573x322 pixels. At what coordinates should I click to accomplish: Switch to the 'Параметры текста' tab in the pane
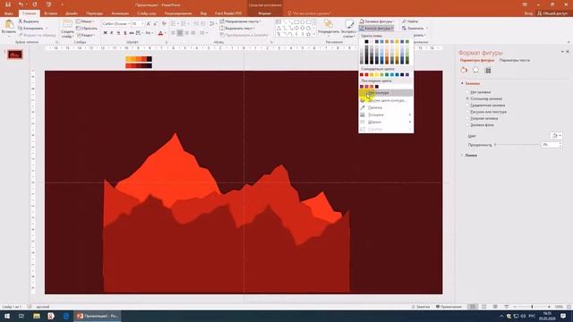click(515, 60)
